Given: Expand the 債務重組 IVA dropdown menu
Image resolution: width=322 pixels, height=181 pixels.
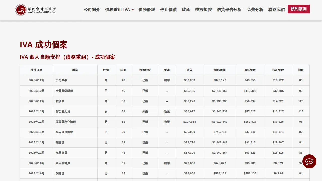Looking at the screenshot, I should [x=119, y=10].
